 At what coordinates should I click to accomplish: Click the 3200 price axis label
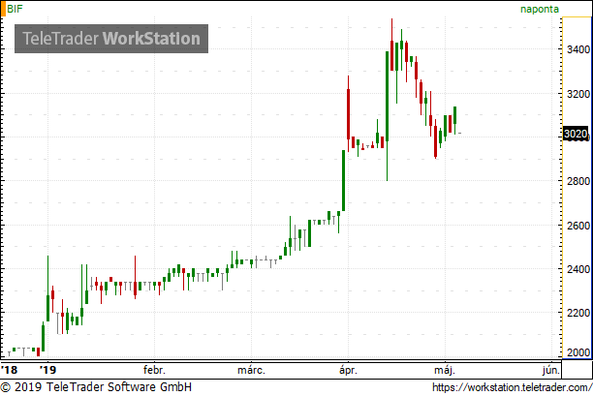point(578,94)
